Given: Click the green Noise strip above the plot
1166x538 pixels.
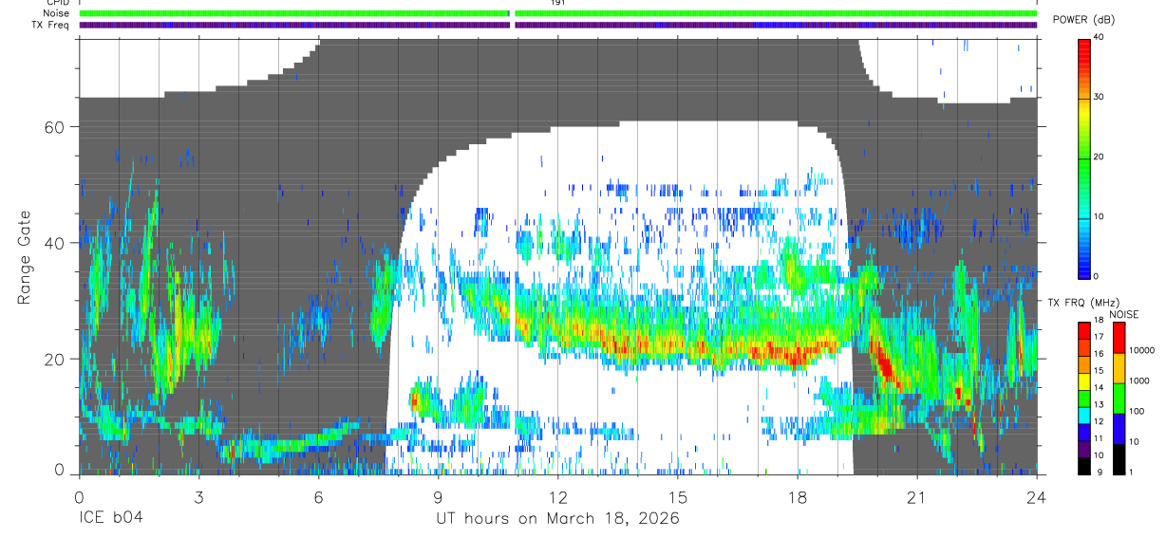Looking at the screenshot, I should (x=558, y=13).
